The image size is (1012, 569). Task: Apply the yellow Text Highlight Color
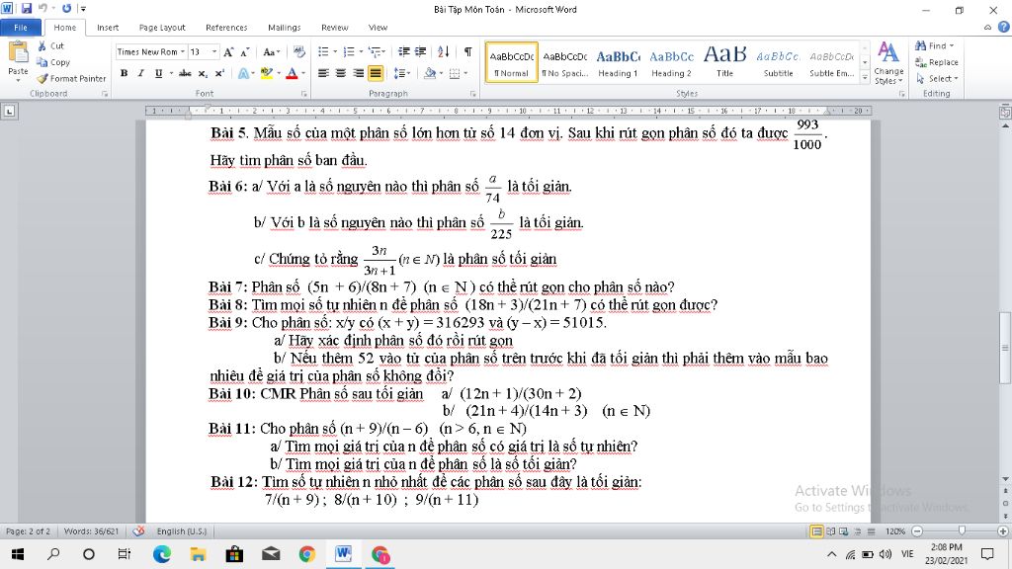pos(267,73)
